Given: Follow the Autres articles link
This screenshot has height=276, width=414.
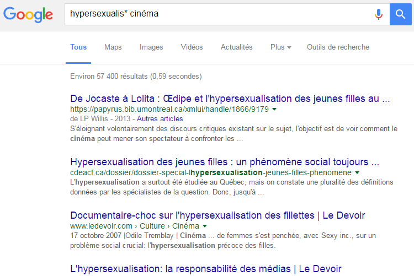Looking at the screenshot, I should point(160,119).
